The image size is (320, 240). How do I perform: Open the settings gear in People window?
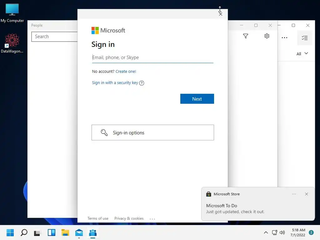coord(267,36)
